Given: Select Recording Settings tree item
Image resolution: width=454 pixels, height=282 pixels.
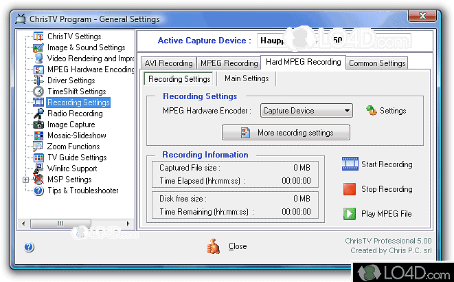Looking at the screenshot, I should pos(78,102).
